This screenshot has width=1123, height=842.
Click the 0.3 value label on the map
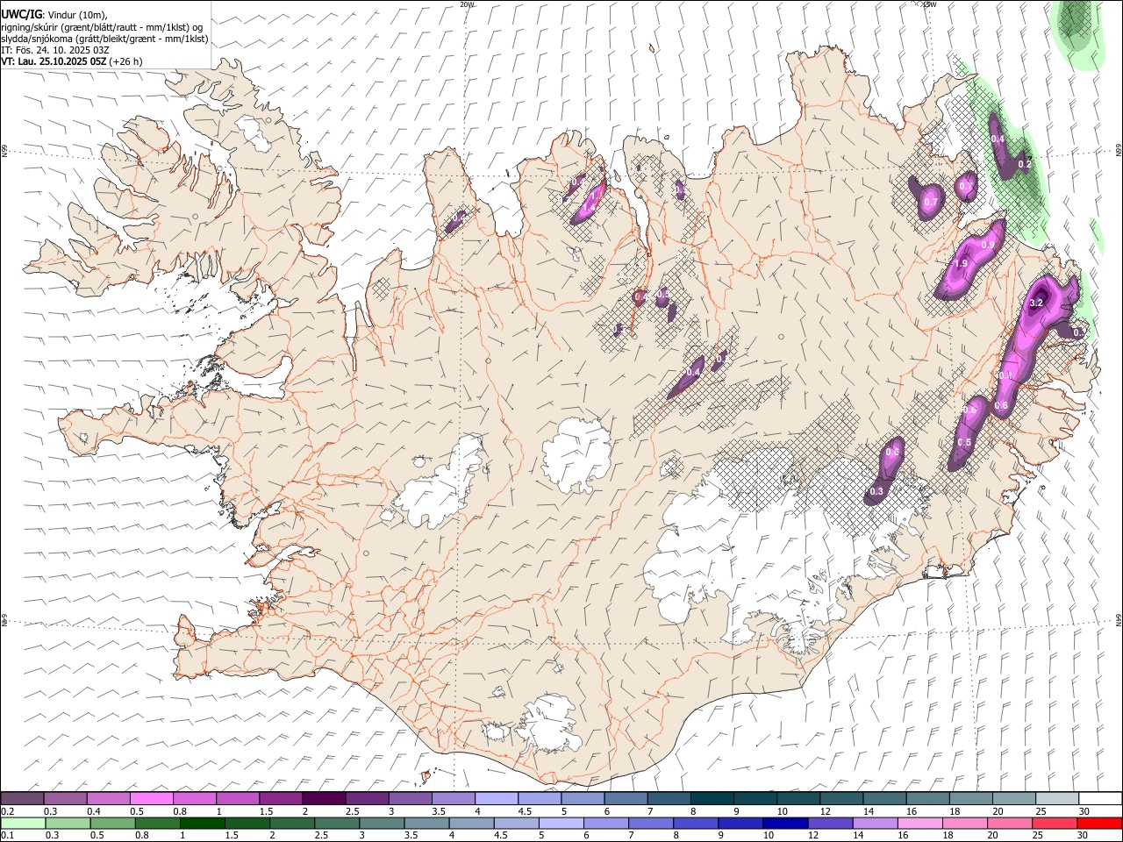click(876, 492)
